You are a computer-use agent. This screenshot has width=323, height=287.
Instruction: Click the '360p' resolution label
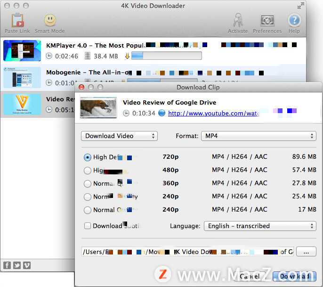click(x=170, y=183)
